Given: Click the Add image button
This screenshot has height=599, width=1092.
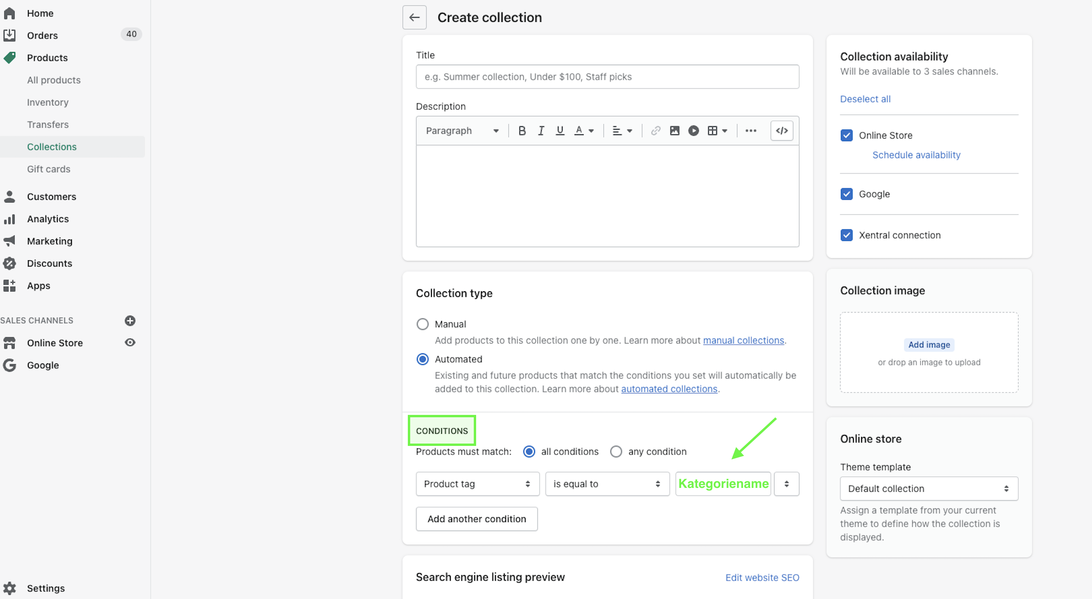Looking at the screenshot, I should click(929, 345).
